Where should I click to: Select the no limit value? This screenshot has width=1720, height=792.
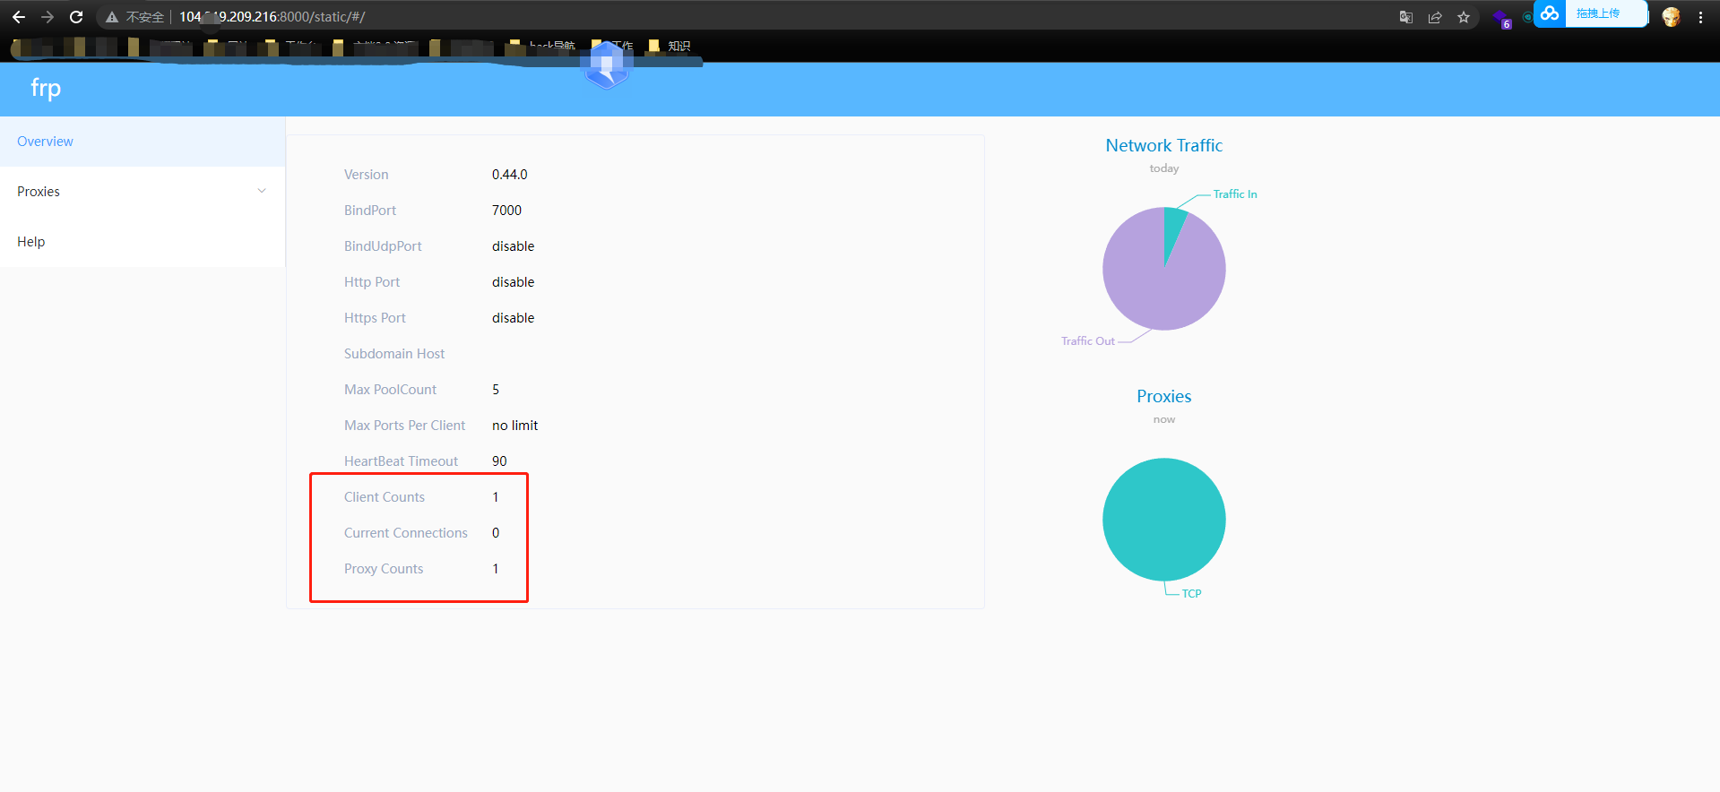[514, 426]
